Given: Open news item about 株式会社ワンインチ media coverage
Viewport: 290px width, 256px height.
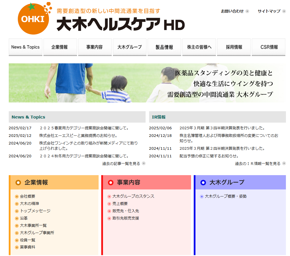Looking at the screenshot, I should point(89,146).
